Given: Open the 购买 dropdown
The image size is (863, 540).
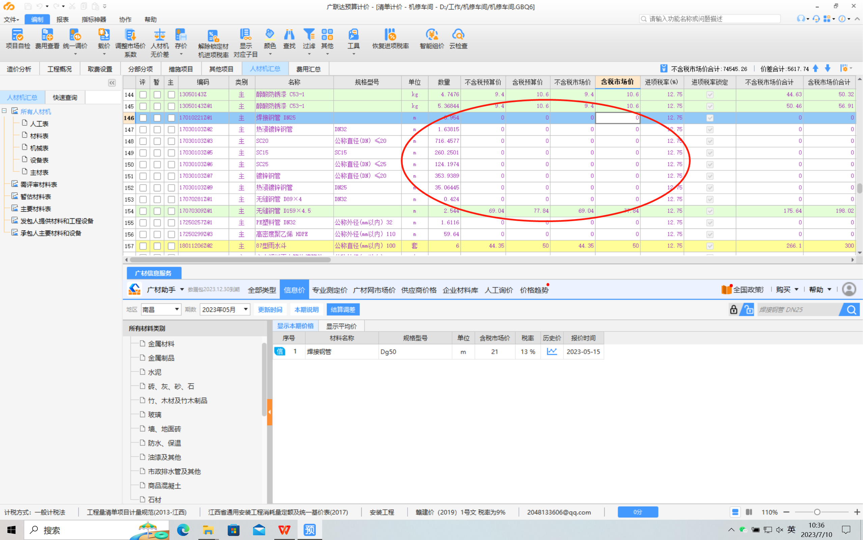Looking at the screenshot, I should click(x=787, y=290).
